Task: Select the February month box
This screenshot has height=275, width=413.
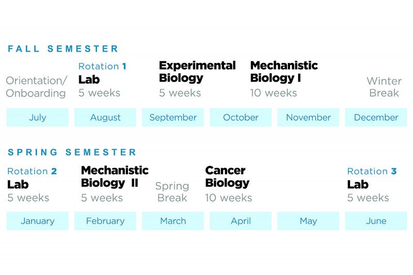Action: (105, 221)
